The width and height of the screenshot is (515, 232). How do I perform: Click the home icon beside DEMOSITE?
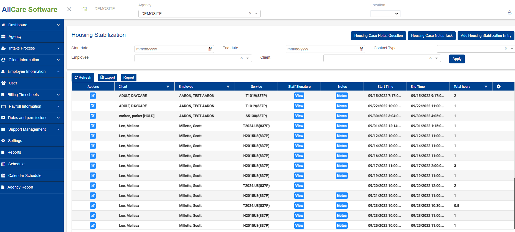click(84, 9)
